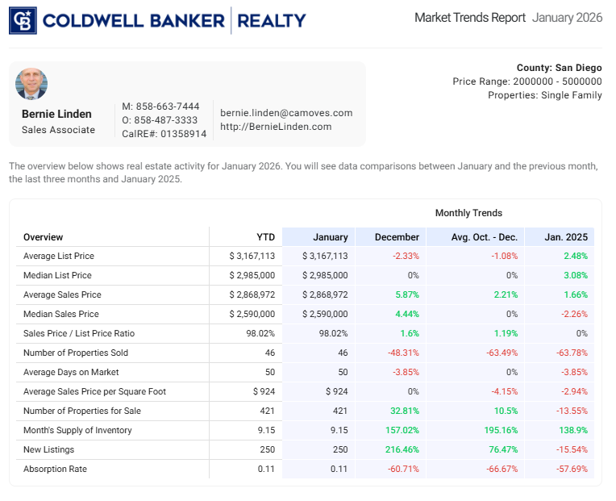Open the http://BernieLinden.com website link
Viewport: 616px width, 501px height.
click(276, 127)
